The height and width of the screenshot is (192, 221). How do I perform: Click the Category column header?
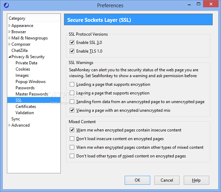click(x=34, y=18)
